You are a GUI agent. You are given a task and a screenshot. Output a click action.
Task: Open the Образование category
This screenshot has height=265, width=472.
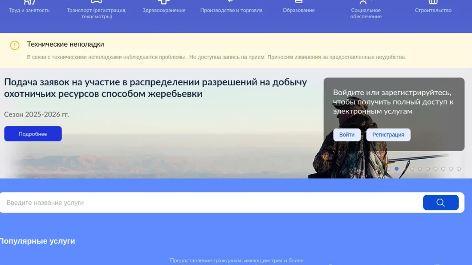click(x=298, y=10)
